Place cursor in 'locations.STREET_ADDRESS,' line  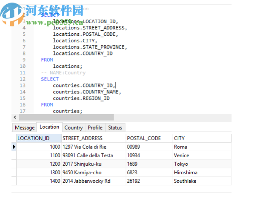click(x=90, y=28)
